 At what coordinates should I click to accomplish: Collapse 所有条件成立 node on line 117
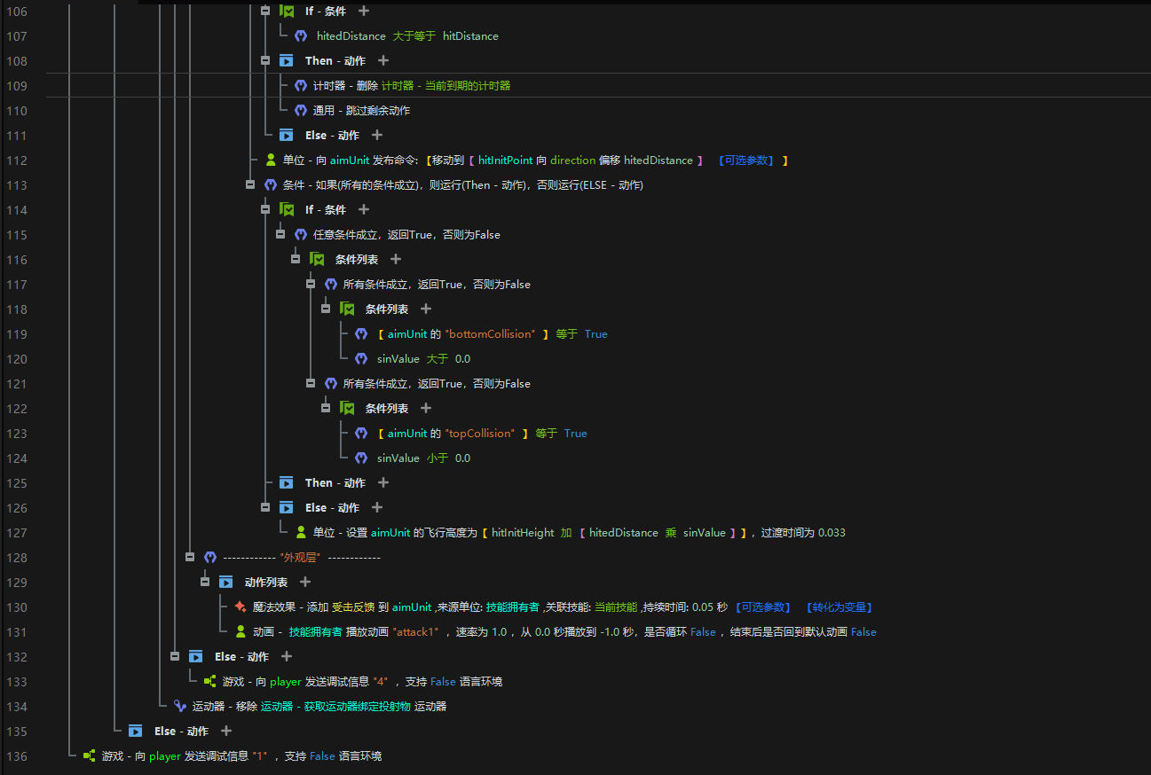(311, 284)
